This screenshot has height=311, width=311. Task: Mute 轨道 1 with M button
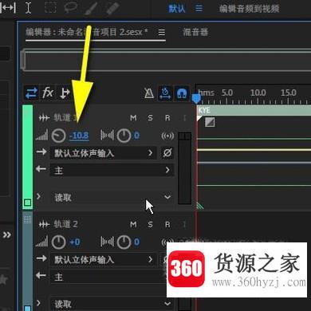tap(134, 118)
